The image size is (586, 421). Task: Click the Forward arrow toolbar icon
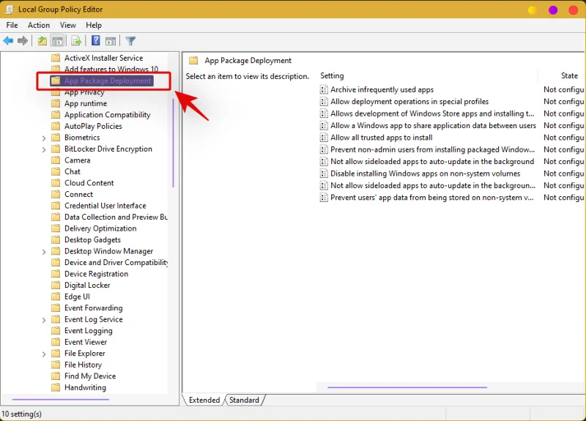pos(23,41)
